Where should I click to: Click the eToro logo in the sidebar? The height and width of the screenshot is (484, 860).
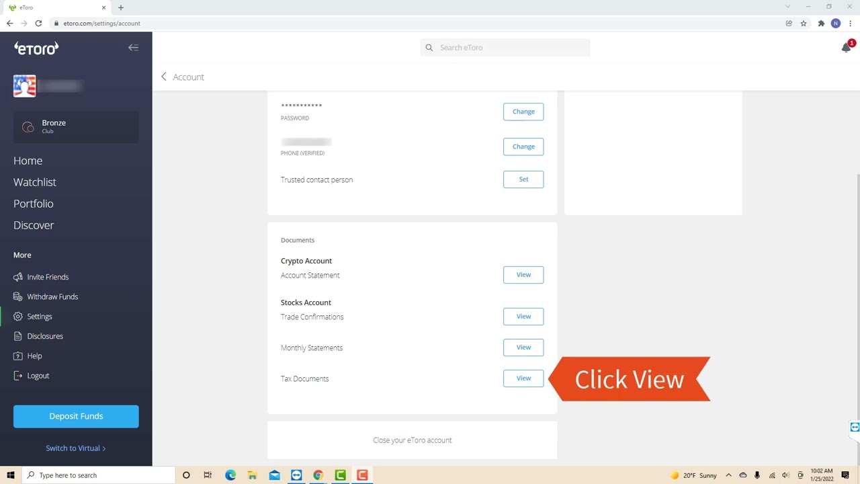click(x=36, y=48)
